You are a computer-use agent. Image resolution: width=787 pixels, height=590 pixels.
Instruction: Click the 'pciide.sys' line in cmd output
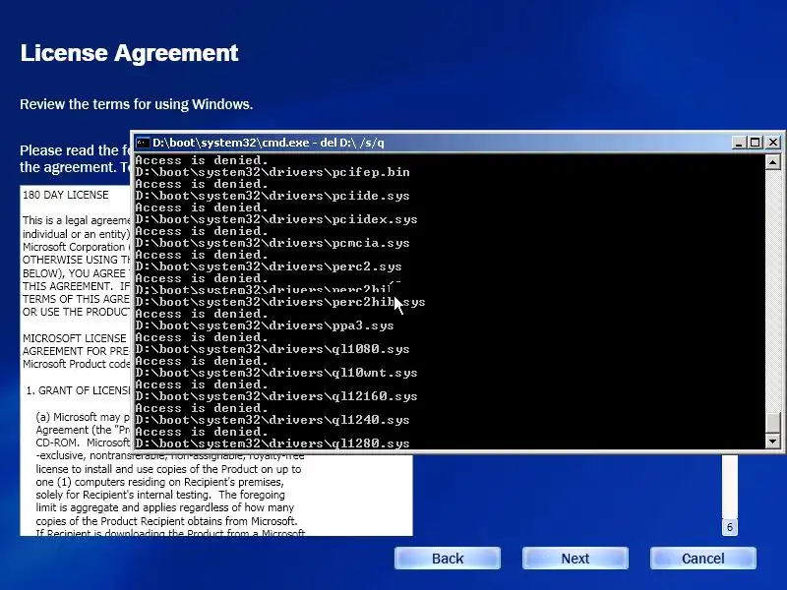tap(272, 196)
